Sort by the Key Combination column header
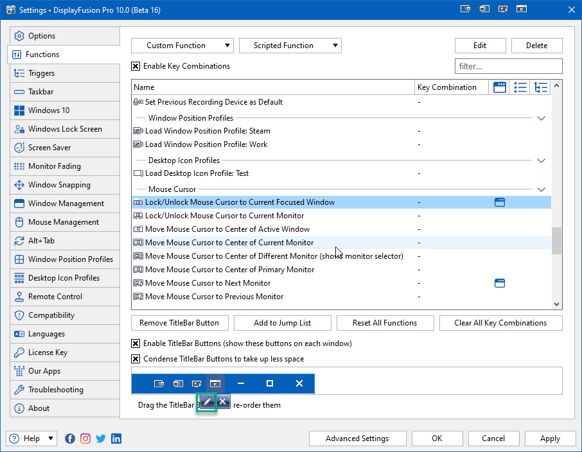Screen dimensions: 582x452 pos(452,87)
